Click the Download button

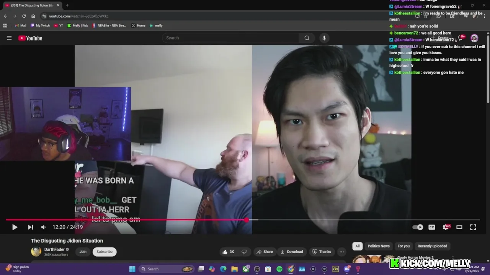pos(292,252)
